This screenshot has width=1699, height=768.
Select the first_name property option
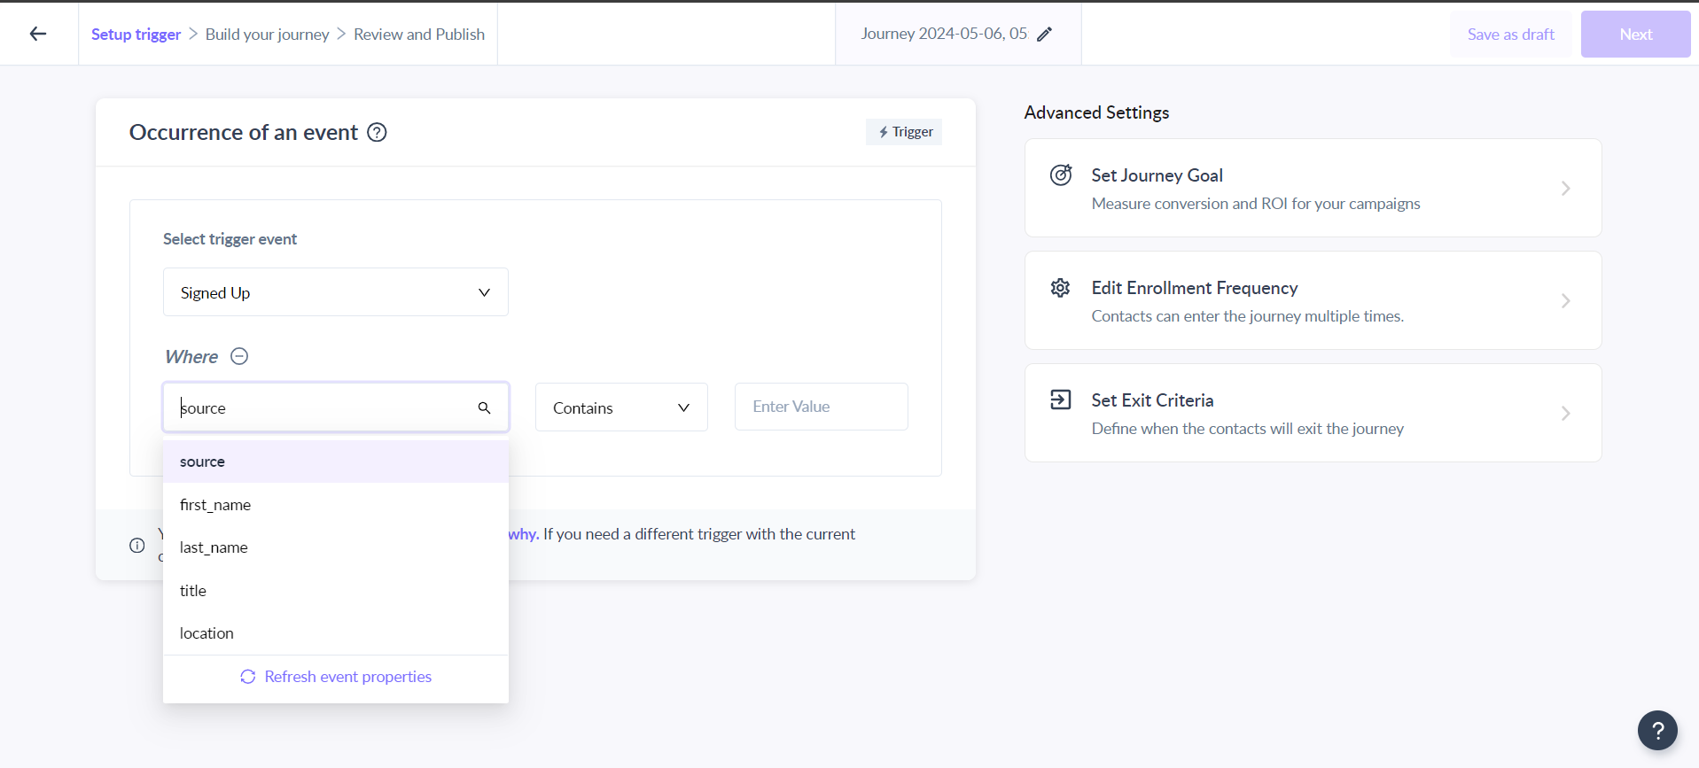pyautogui.click(x=336, y=505)
